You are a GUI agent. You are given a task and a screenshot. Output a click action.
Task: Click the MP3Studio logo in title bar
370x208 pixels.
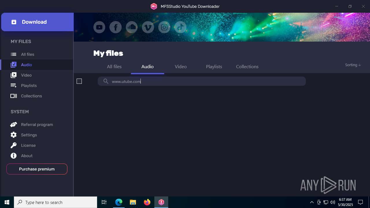coord(154,6)
